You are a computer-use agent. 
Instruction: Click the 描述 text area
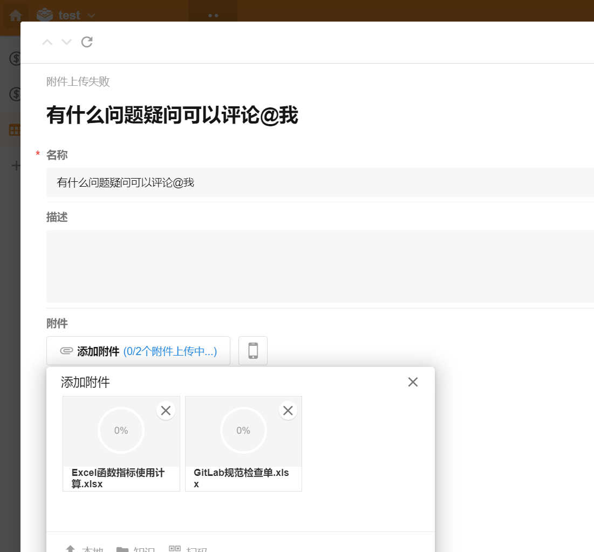[x=319, y=266]
